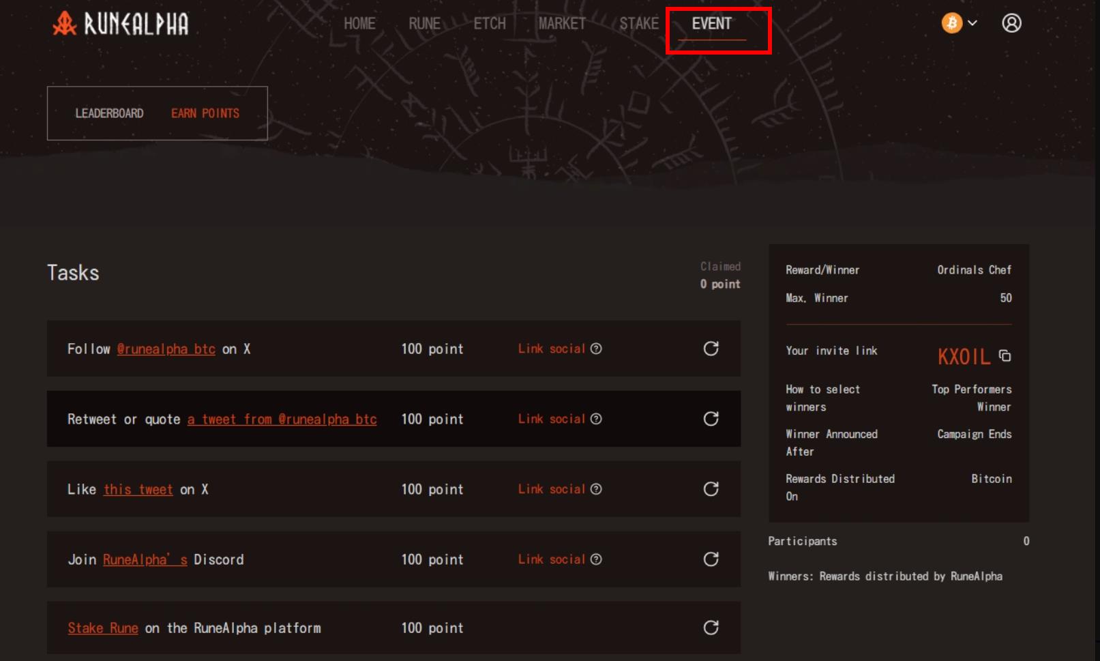Click the Campaign Ends value

[x=974, y=435]
